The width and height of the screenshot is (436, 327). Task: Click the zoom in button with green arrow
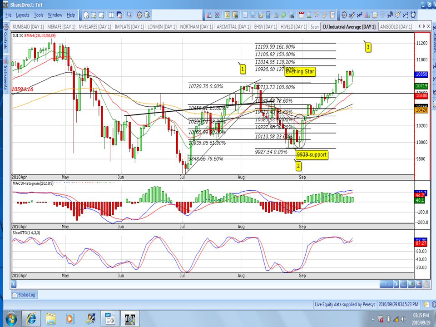pos(411,284)
